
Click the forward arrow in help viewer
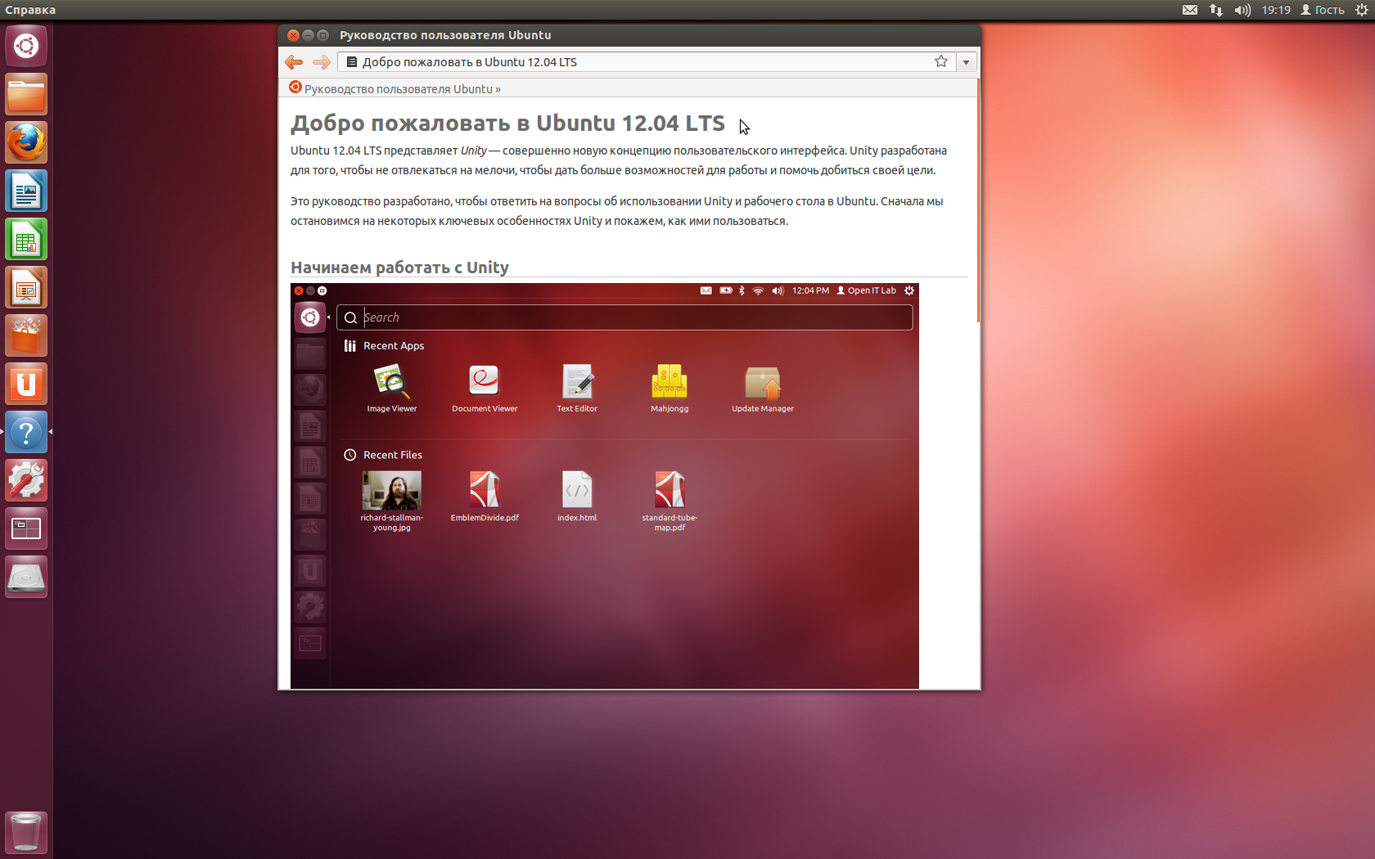322,62
